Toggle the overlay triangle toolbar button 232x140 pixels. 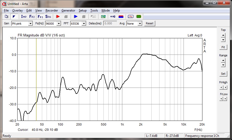click(14, 17)
